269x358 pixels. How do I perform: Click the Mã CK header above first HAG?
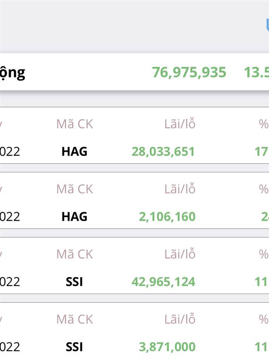tap(74, 124)
